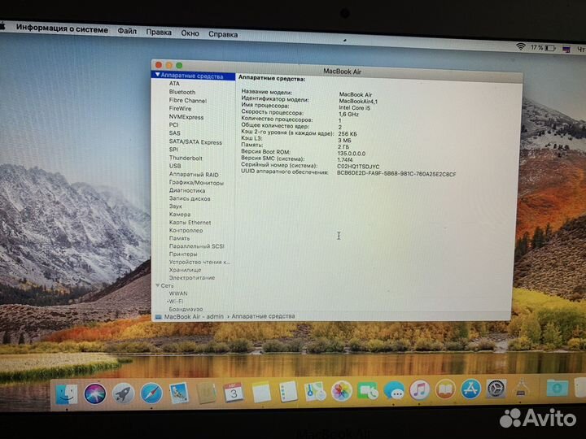Open Reminders list icon in Dock

288,392
